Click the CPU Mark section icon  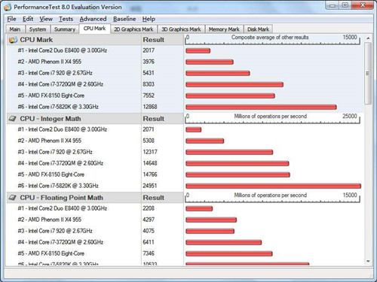(13, 40)
